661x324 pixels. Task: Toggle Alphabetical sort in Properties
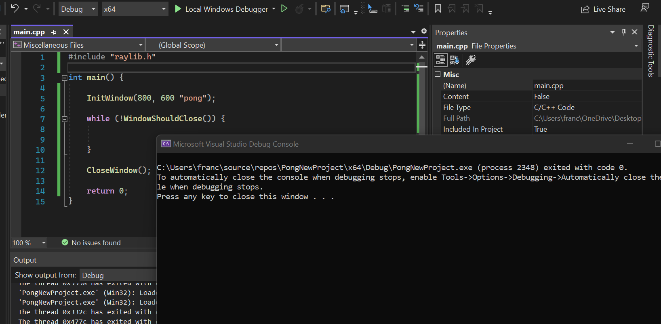(x=455, y=60)
